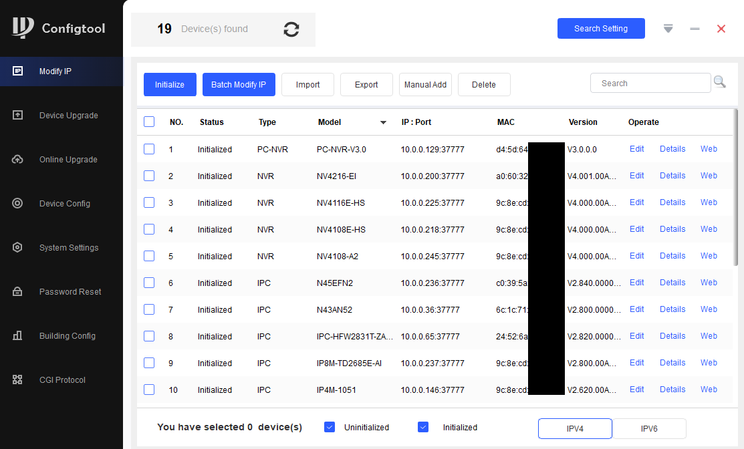This screenshot has height=449, width=744.
Task: Open the Modify IP section
Action: click(x=61, y=71)
